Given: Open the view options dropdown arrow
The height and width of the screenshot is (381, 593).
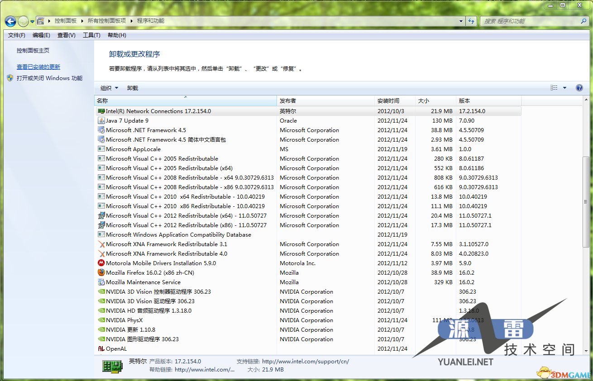Looking at the screenshot, I should (x=564, y=88).
